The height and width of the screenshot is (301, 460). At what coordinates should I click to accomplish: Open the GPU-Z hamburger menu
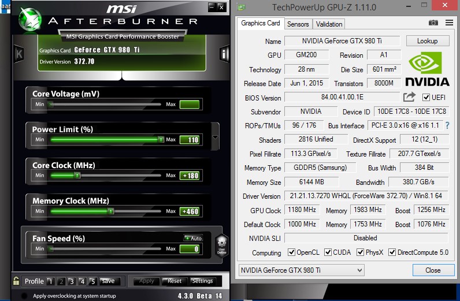pos(449,23)
